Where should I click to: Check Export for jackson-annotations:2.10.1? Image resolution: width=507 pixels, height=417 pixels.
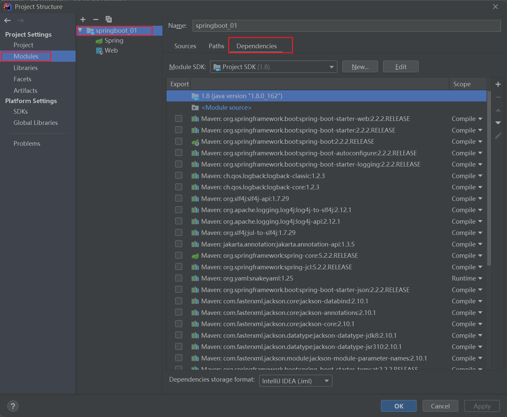pos(179,312)
